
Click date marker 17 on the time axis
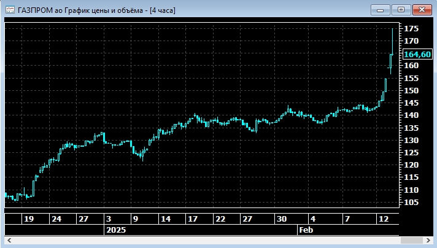(193, 219)
